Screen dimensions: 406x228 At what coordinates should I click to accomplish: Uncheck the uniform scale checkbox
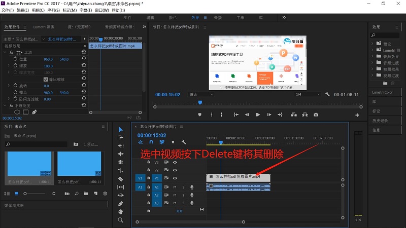[x=46, y=80]
